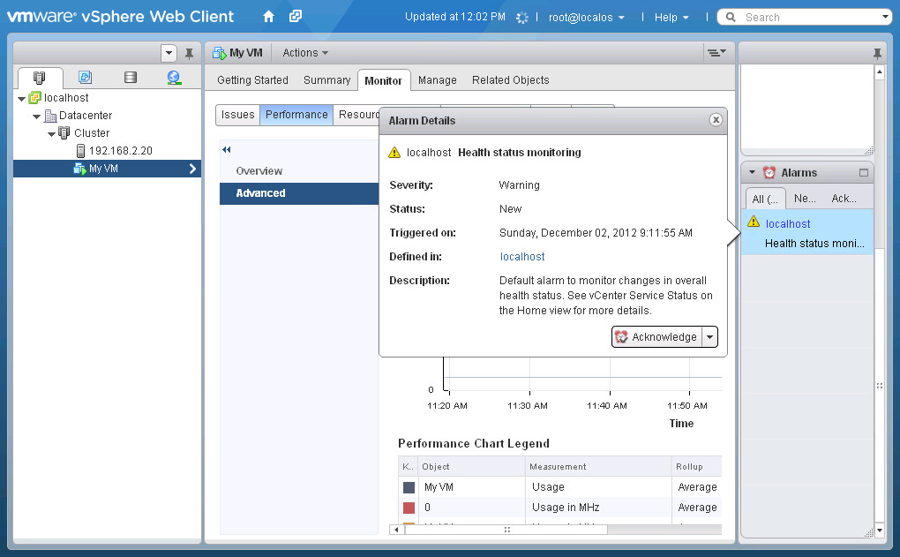Click the refresh spinner icon
900x557 pixels.
click(521, 18)
